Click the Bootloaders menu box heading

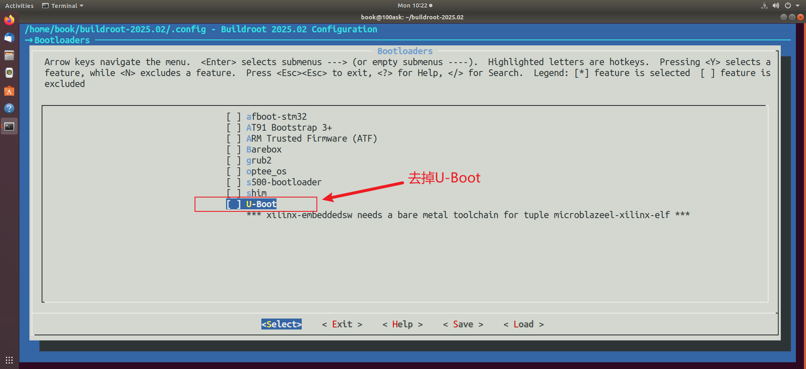(x=405, y=51)
